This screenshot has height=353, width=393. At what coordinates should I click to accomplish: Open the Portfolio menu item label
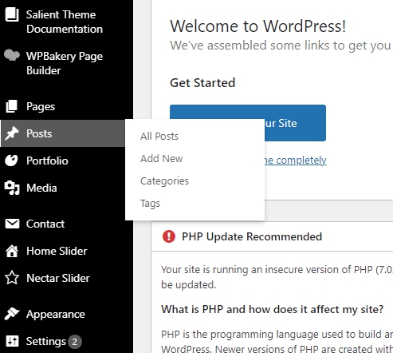(x=47, y=161)
